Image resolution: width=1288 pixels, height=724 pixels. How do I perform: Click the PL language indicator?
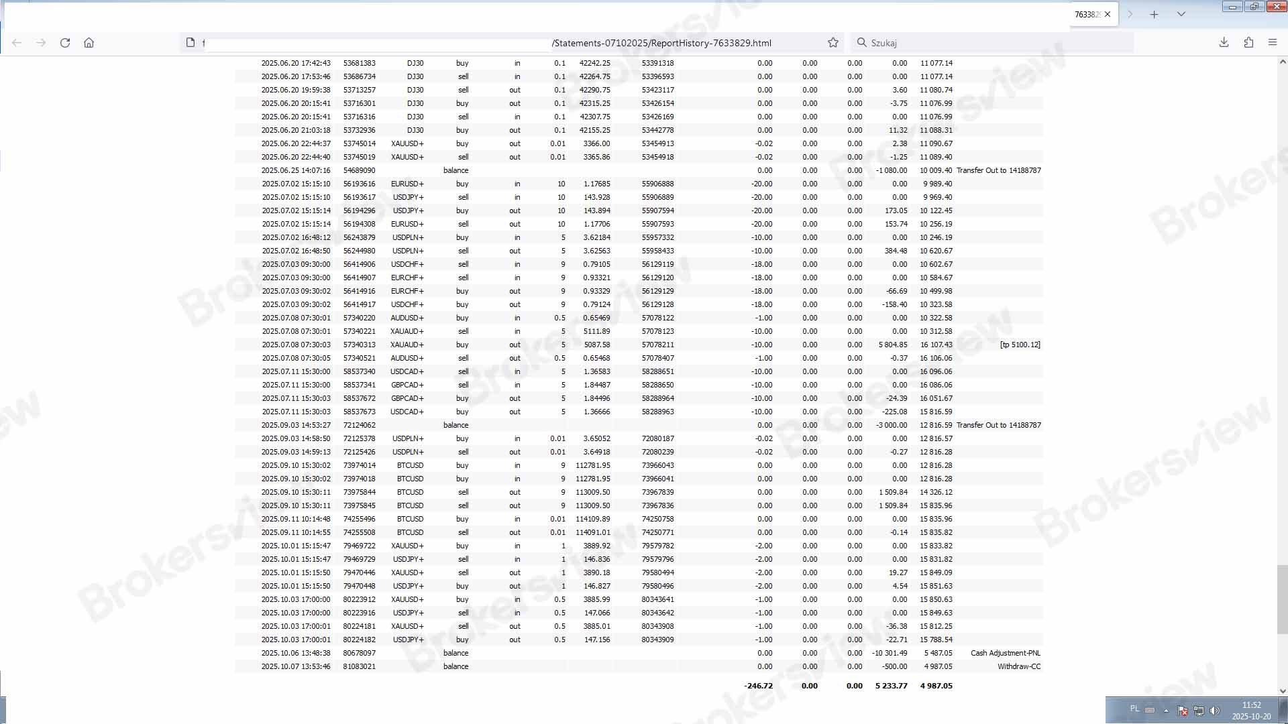point(1134,709)
